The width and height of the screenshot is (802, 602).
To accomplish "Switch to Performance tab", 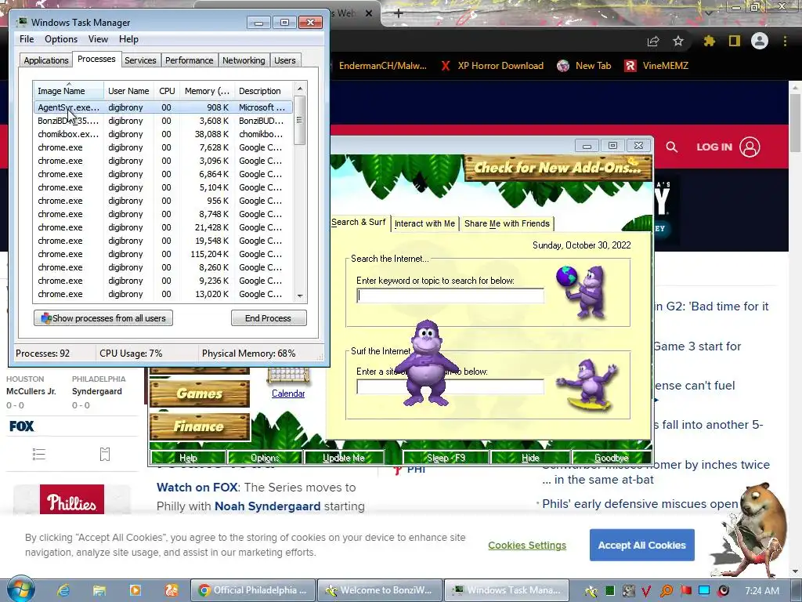I will click(x=190, y=60).
